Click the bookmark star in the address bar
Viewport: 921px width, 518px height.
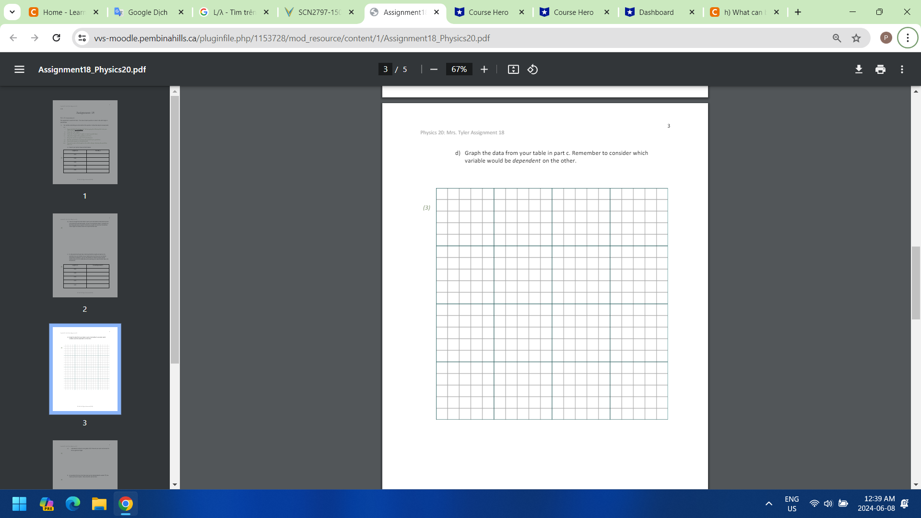856,38
